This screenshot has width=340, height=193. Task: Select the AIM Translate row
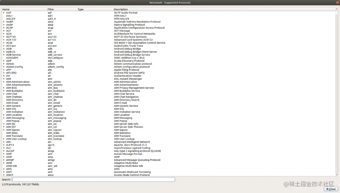coord(168,136)
